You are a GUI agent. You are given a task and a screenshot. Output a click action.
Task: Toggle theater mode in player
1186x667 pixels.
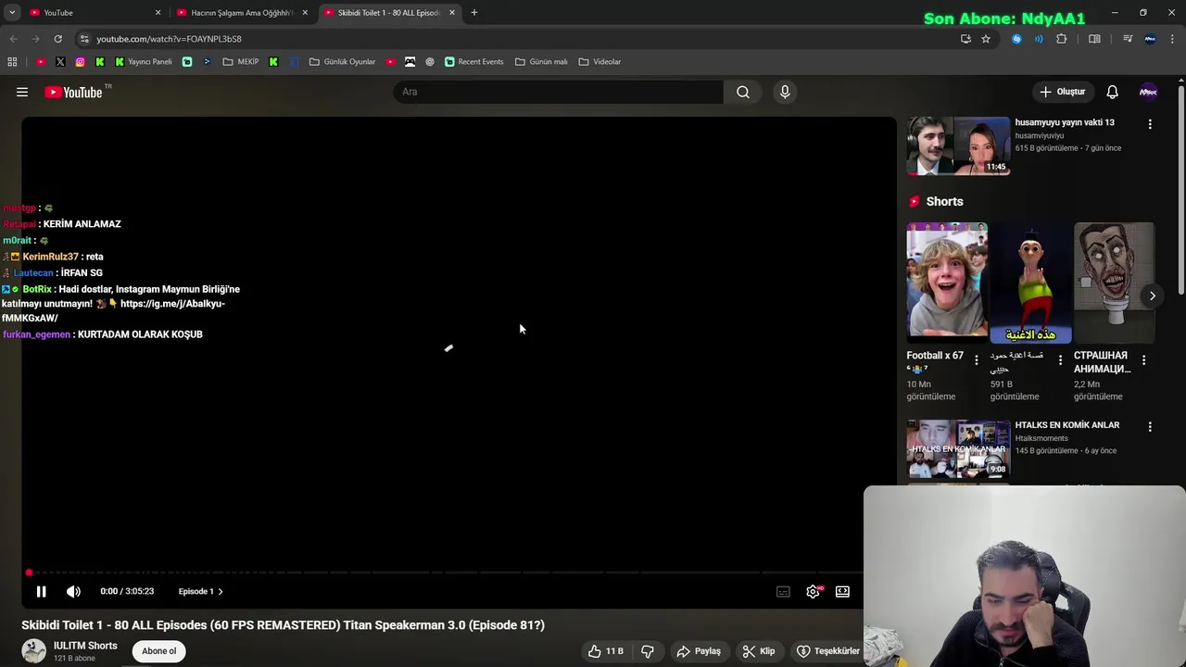coord(842,591)
